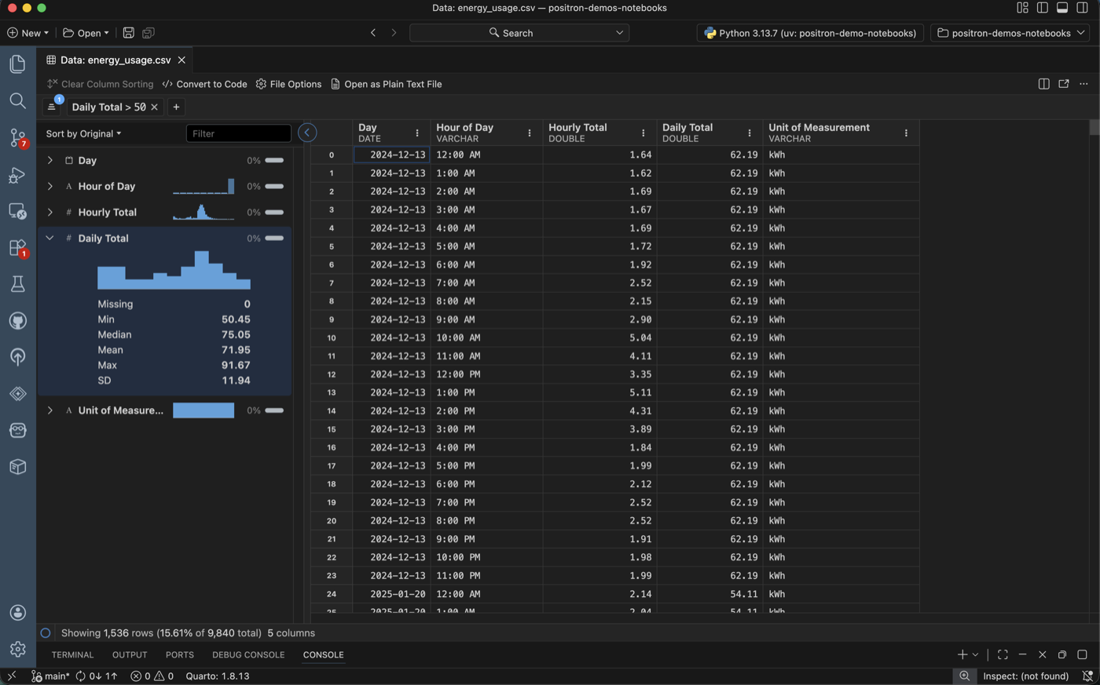Expand the Hourly Total column summary
1100x685 pixels.
tap(50, 212)
